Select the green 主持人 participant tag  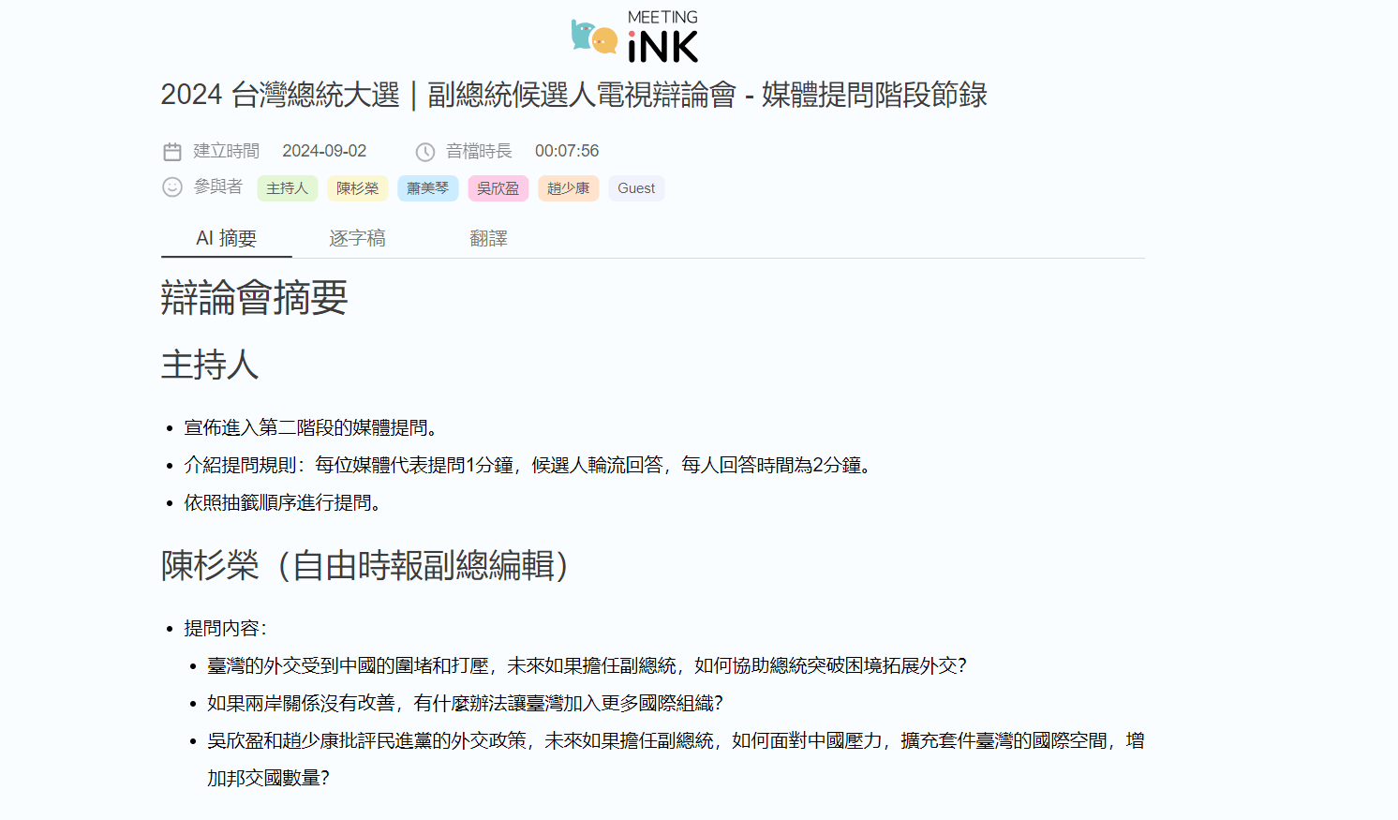pyautogui.click(x=288, y=188)
